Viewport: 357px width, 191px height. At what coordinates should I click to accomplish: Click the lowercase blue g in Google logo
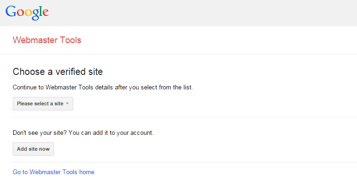[36, 15]
